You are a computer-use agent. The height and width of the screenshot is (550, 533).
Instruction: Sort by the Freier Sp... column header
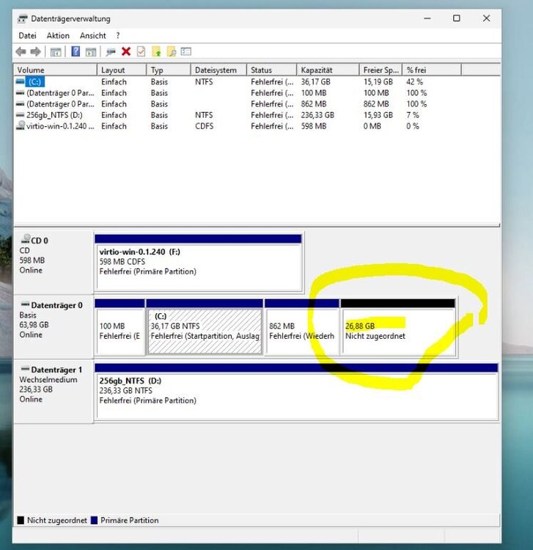[381, 70]
